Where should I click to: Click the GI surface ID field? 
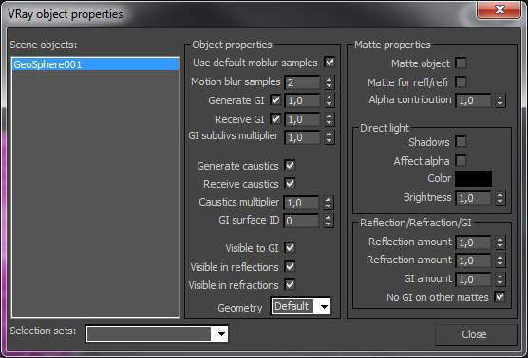301,221
